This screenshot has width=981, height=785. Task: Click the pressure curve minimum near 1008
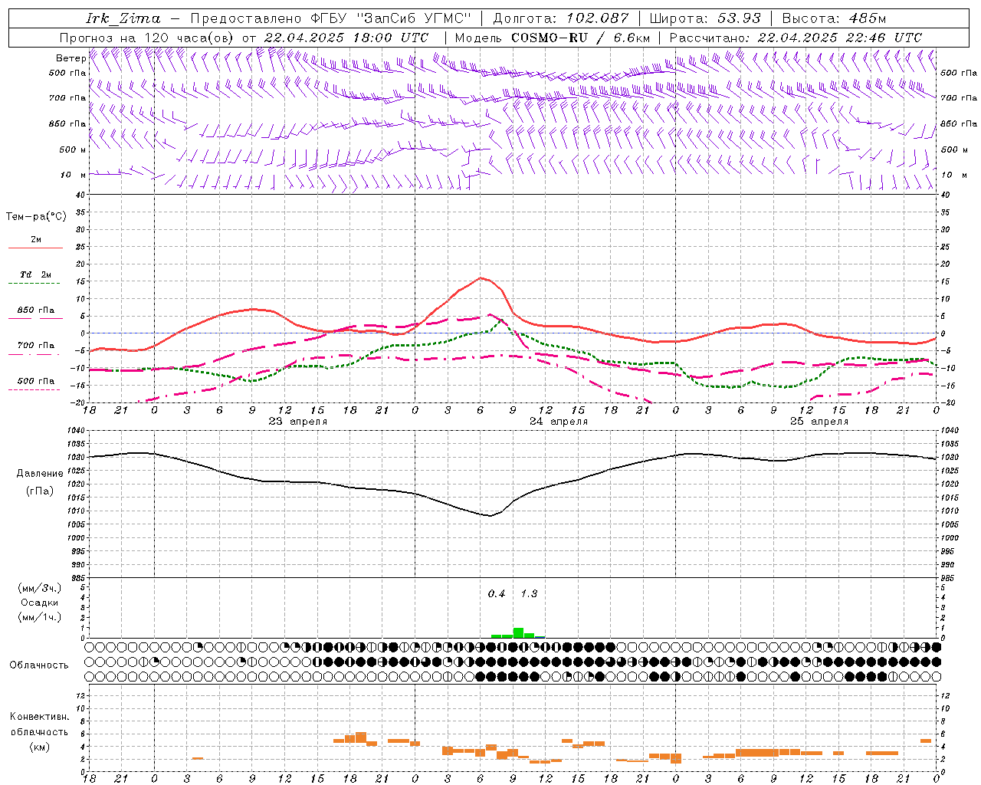[x=490, y=516]
